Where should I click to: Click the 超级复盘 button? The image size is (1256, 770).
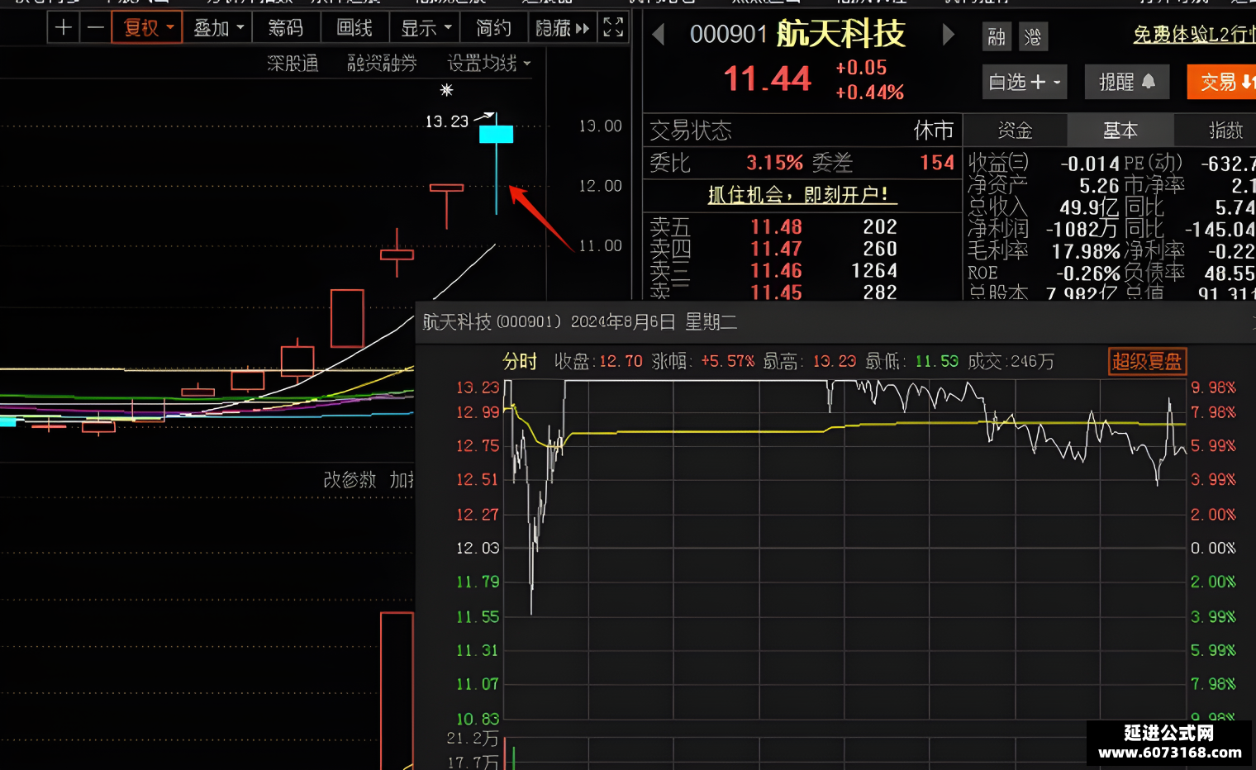point(1148,361)
